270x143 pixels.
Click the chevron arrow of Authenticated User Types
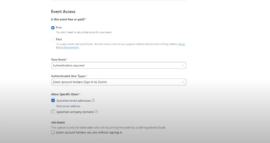[x=184, y=82]
